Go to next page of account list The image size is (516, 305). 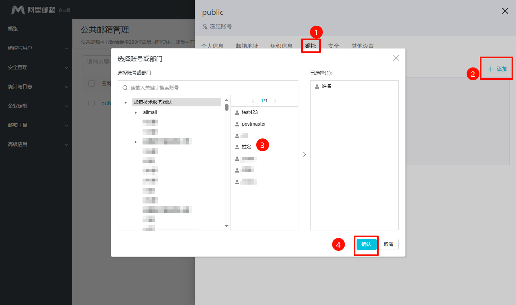(275, 101)
